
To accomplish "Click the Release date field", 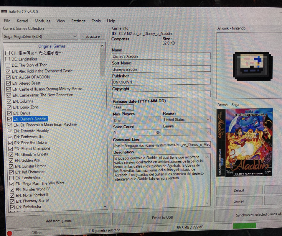I will pos(123,108).
